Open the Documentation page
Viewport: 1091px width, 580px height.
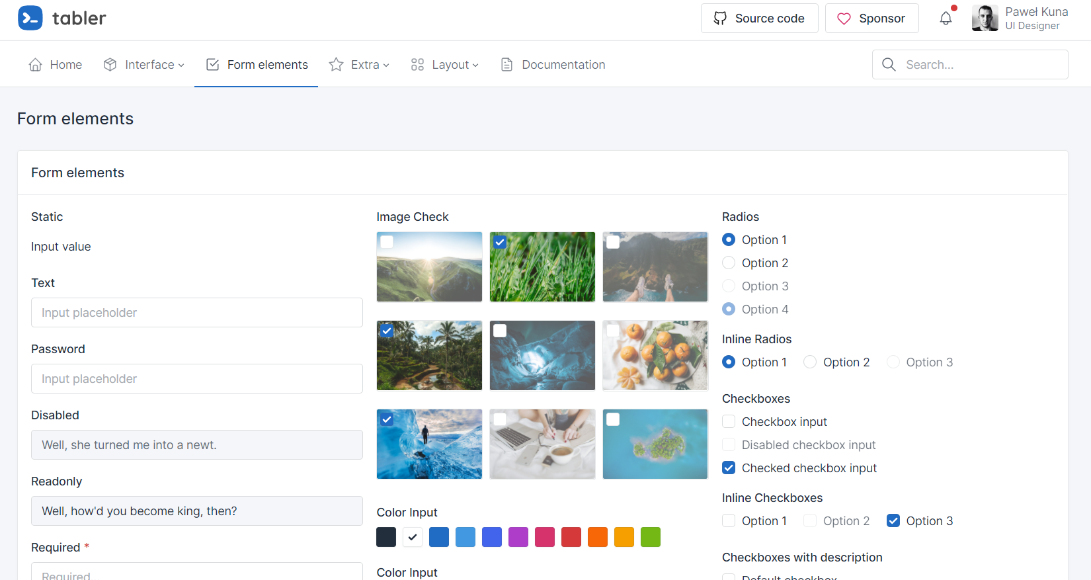pyautogui.click(x=553, y=65)
